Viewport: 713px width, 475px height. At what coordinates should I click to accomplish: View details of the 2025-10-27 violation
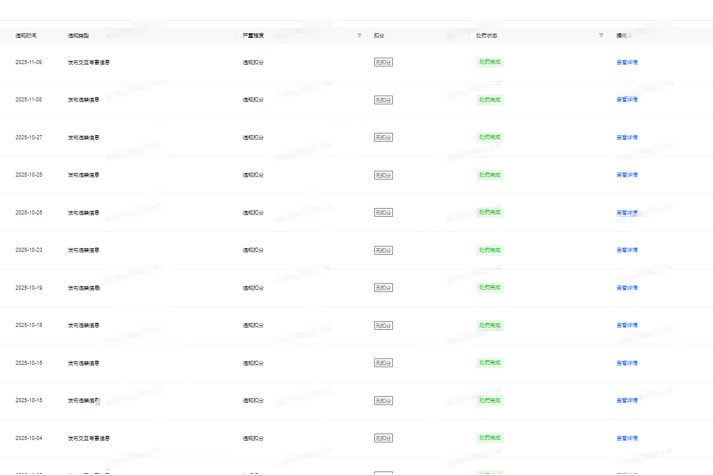point(627,138)
